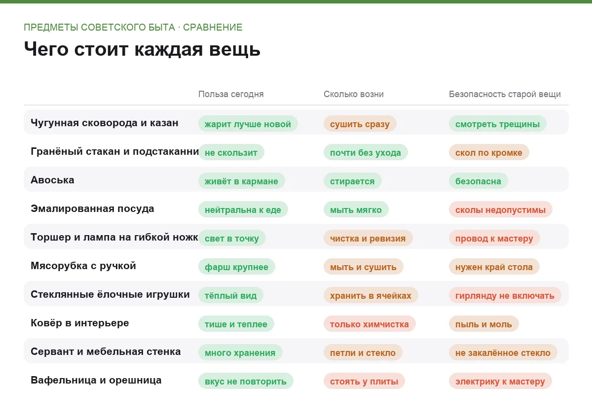The height and width of the screenshot is (419, 592).
Task: Click the pill 'смотреть трещины'
Action: 498,124
